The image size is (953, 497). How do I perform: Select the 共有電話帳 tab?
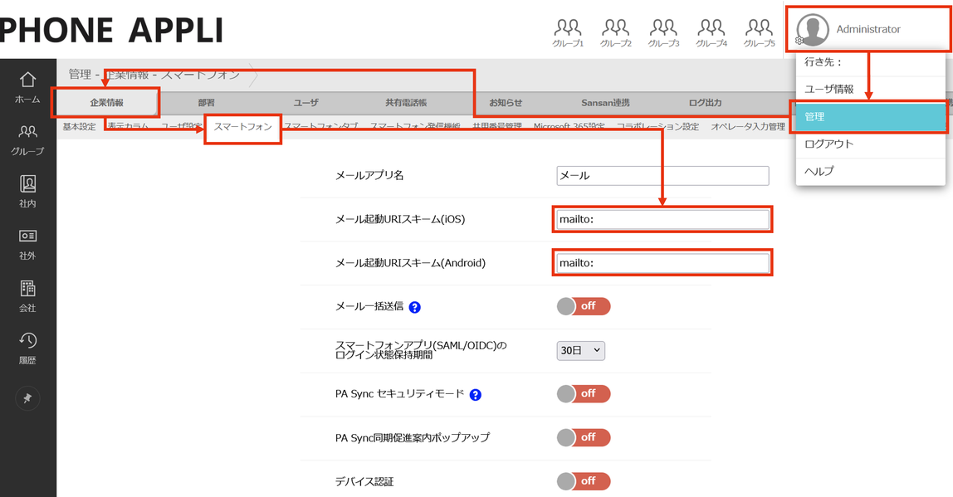pyautogui.click(x=406, y=103)
